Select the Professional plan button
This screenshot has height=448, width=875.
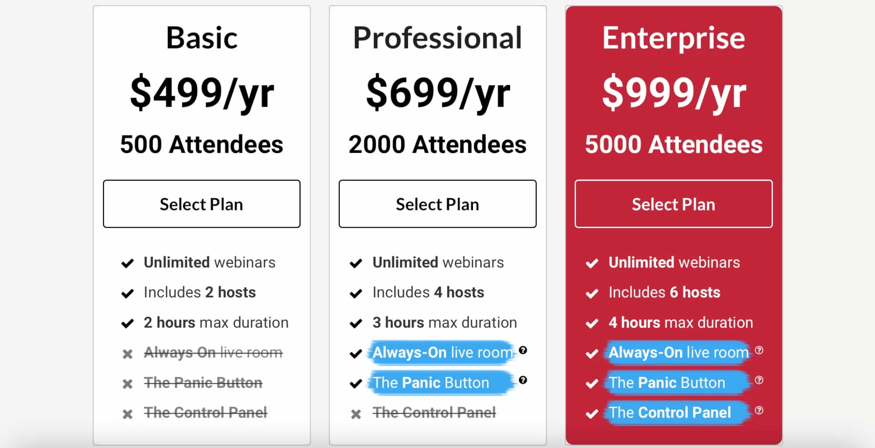click(x=437, y=204)
